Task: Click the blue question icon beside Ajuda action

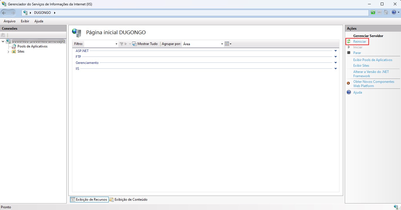Action: pyautogui.click(x=349, y=92)
